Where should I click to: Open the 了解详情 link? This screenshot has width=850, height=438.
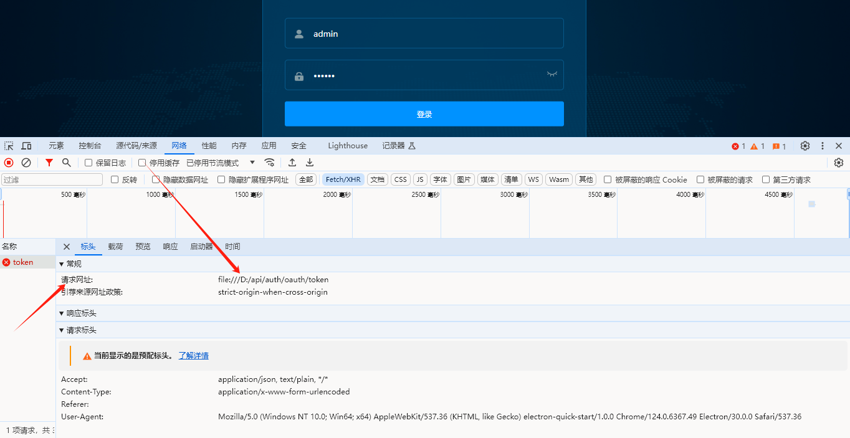click(193, 355)
